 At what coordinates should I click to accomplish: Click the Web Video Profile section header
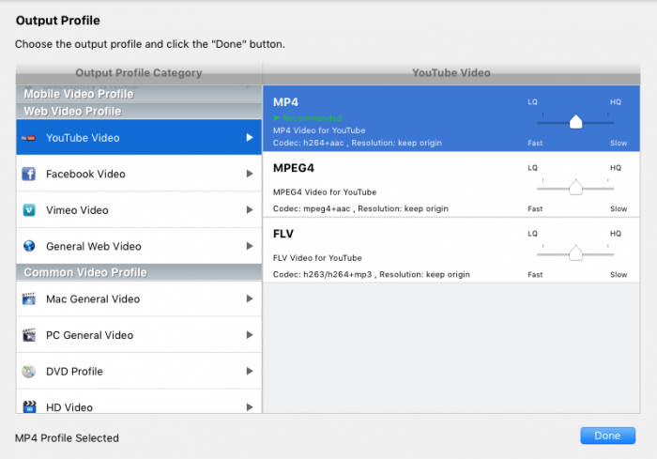139,111
